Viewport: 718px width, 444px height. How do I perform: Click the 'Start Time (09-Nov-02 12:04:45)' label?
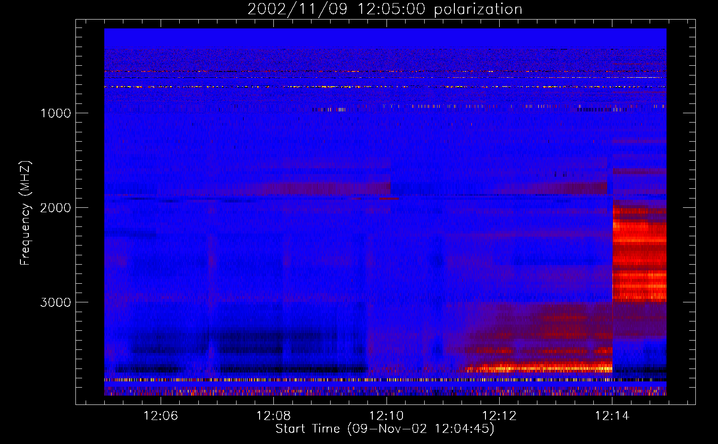tap(385, 429)
